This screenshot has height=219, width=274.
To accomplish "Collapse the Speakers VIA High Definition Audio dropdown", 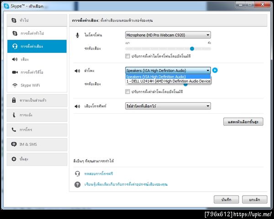I will (168, 70).
